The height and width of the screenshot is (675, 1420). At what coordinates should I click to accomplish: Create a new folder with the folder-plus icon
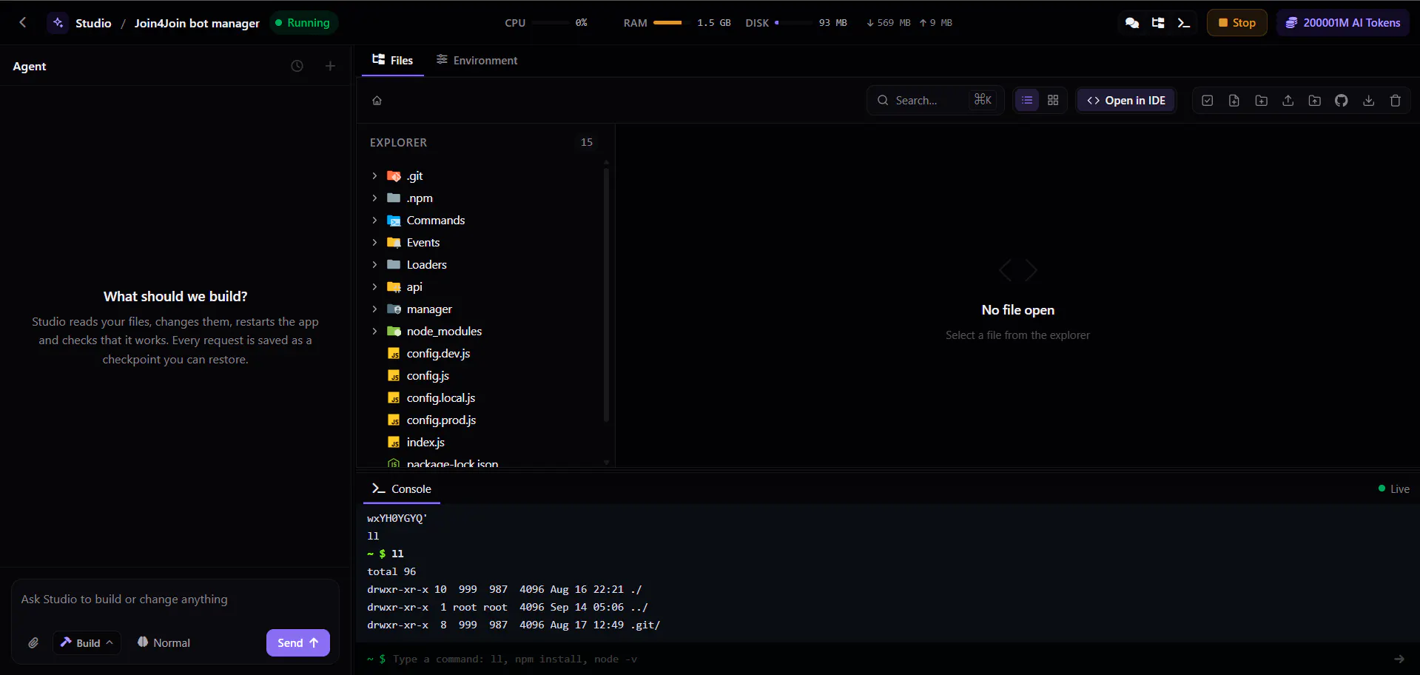1262,101
